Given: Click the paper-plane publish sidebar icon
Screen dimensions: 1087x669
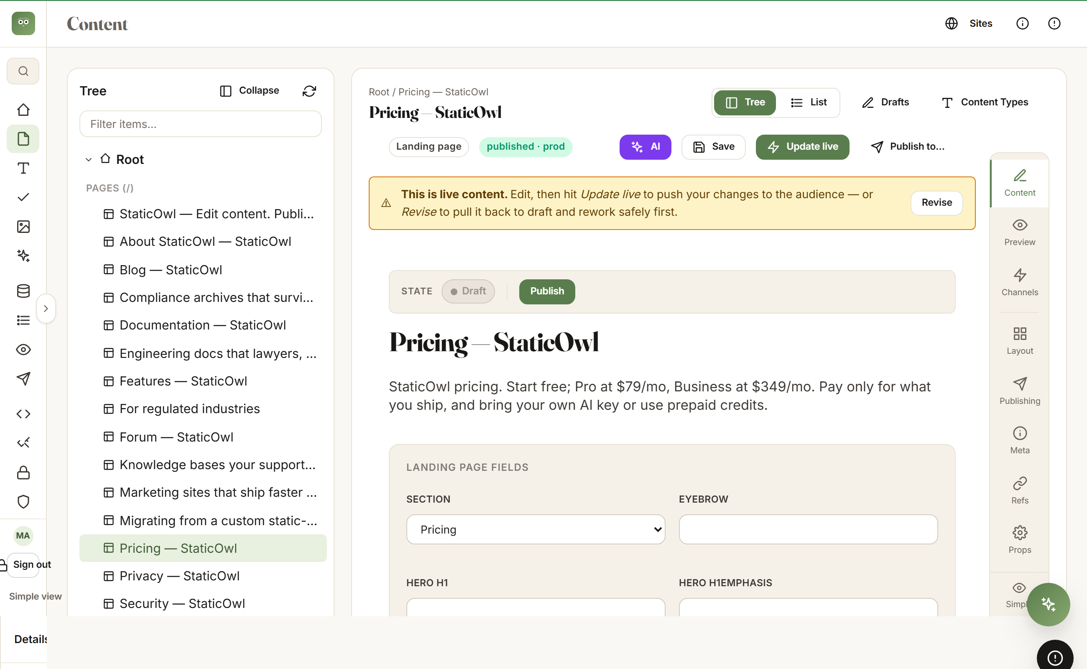Looking at the screenshot, I should pos(23,379).
